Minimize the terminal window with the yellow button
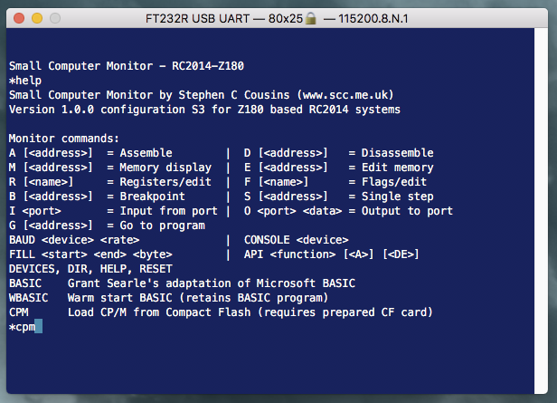The image size is (557, 403). pos(35,17)
